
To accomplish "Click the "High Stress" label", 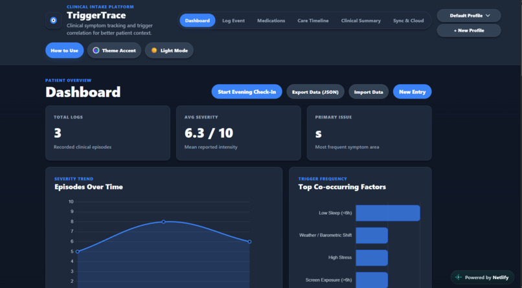I will [340, 258].
